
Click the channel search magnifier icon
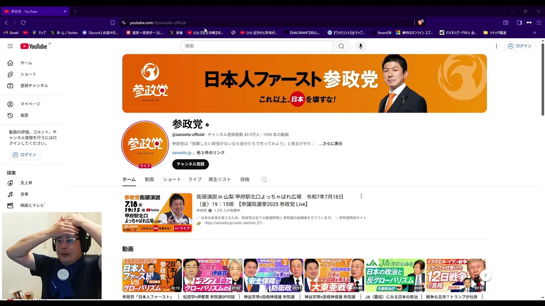pyautogui.click(x=264, y=179)
